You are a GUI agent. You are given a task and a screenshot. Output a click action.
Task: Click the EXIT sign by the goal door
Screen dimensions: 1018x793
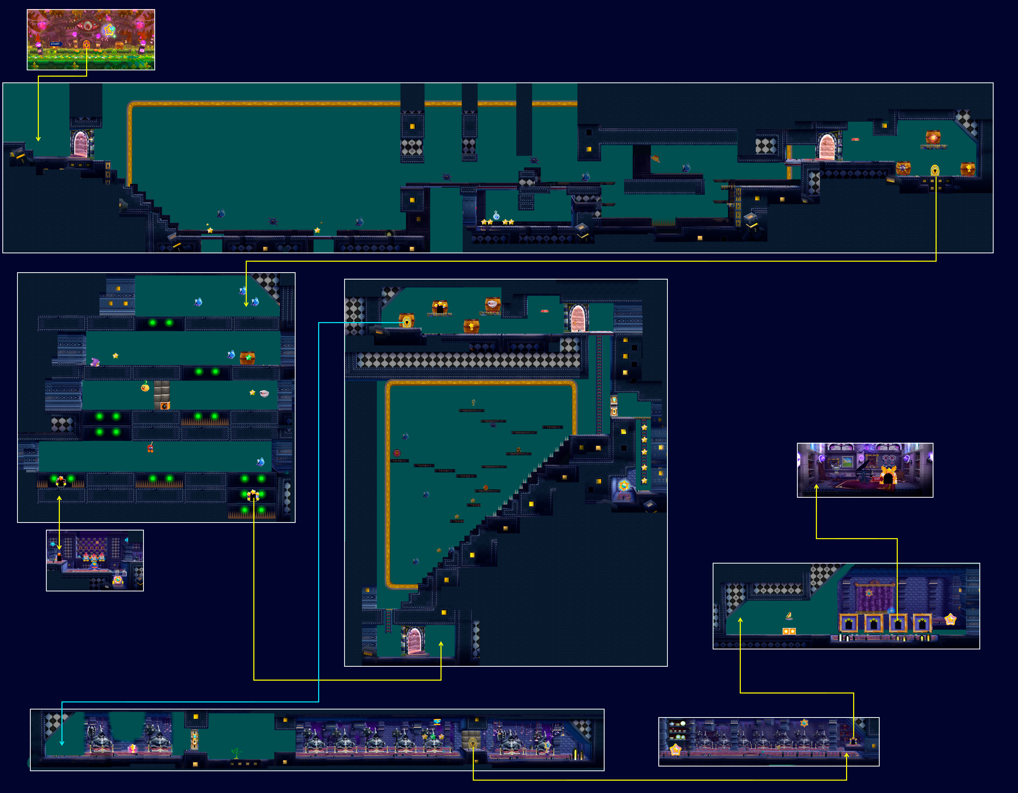point(877,479)
